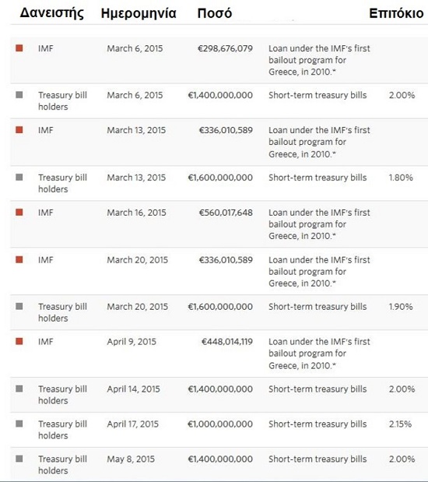Screen dimensions: 428x482
Task: Click the gray marker for March 13 Treasury bill holders
Action: pos(19,177)
